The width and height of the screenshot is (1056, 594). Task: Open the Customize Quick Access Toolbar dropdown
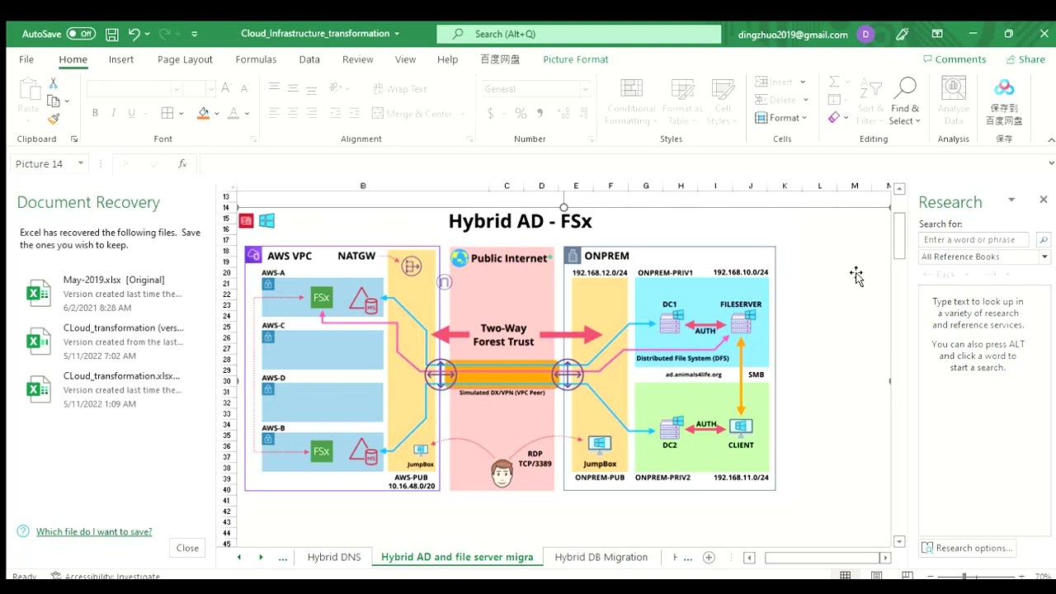click(x=194, y=34)
